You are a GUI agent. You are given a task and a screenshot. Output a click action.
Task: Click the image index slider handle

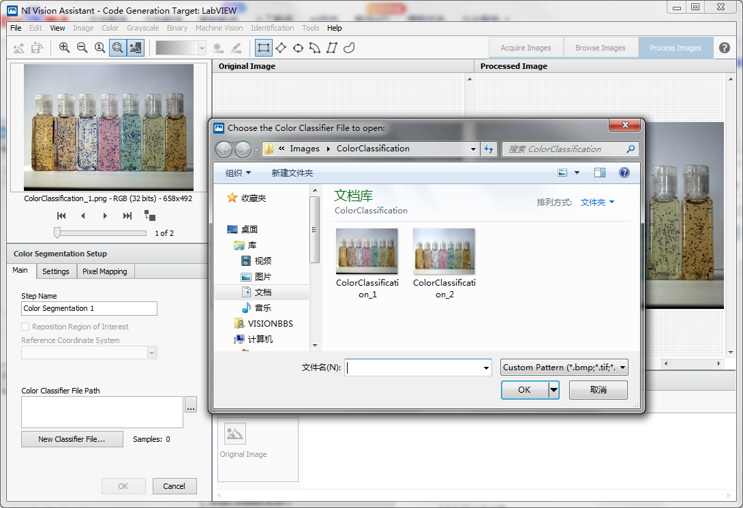click(58, 233)
